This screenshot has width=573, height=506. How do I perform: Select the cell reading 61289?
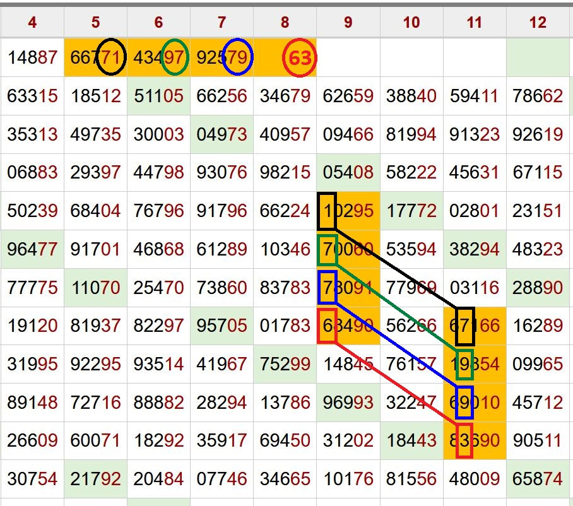[222, 249]
